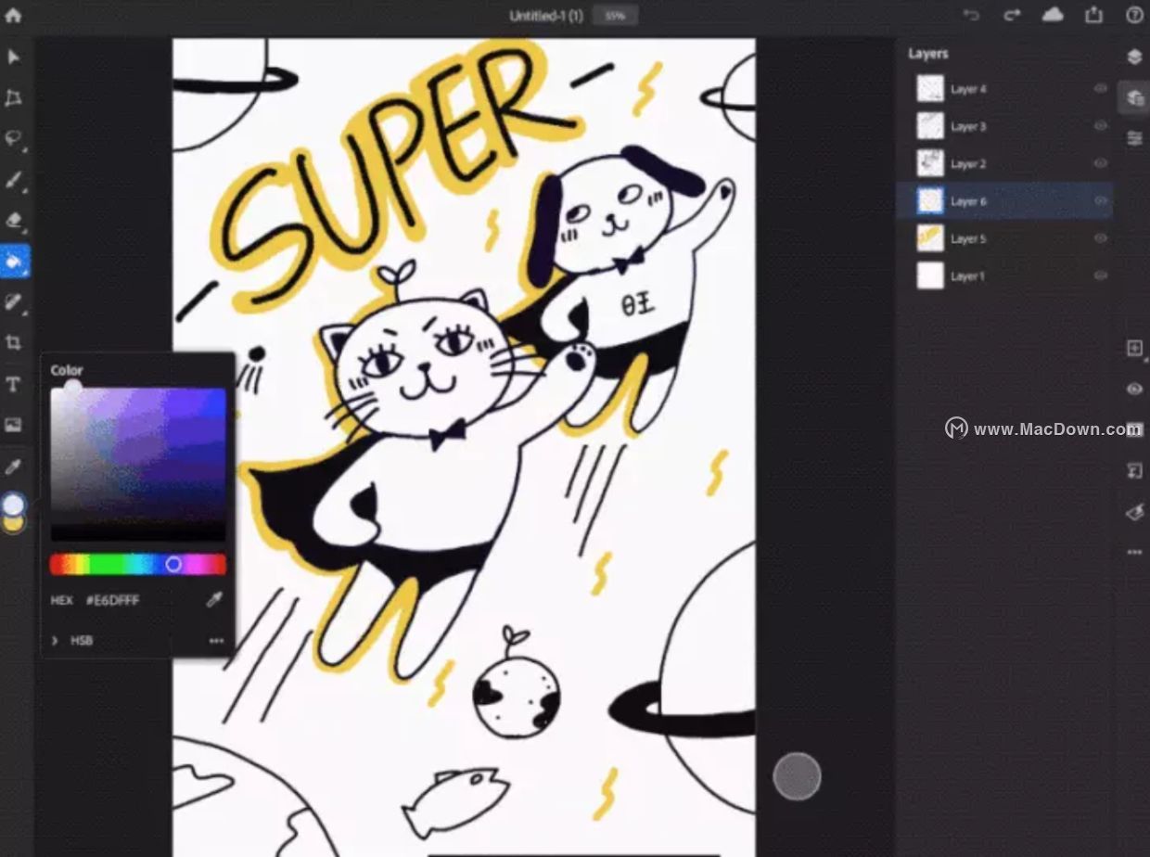The height and width of the screenshot is (857, 1150).
Task: Select the Crop tool
Action: [14, 342]
